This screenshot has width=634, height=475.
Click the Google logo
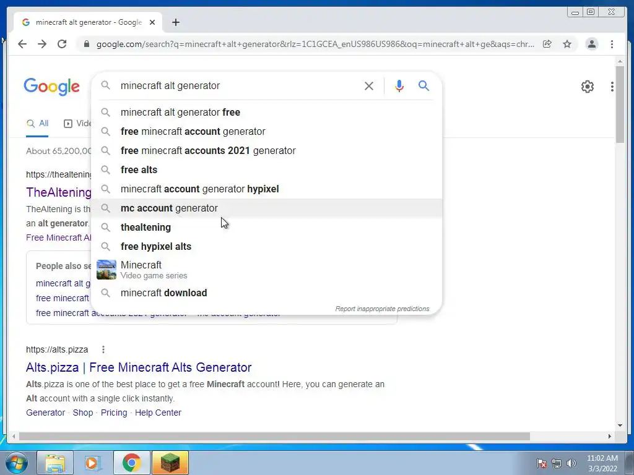(52, 87)
